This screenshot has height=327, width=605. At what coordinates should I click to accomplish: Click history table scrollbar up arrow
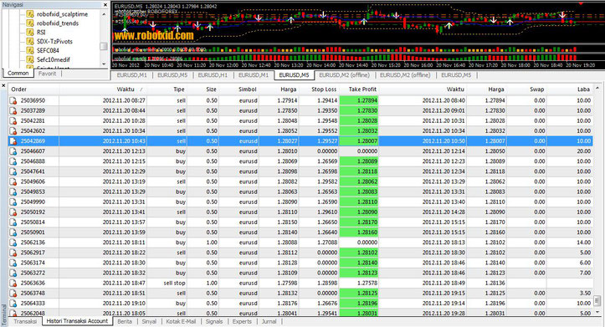[x=597, y=88]
